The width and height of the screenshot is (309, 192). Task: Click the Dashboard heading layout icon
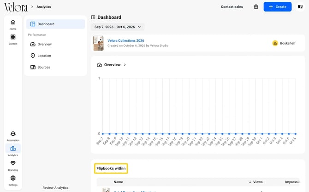(x=93, y=17)
